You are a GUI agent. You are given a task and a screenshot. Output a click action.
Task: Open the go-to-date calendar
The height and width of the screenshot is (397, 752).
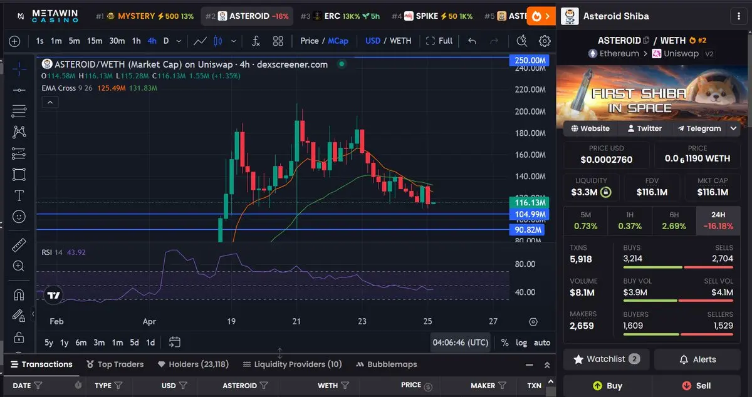point(175,342)
